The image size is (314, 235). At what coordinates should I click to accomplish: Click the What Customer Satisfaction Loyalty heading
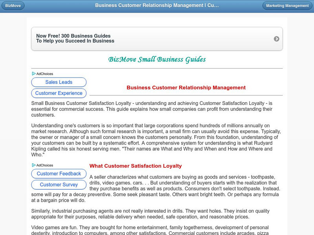[135, 166]
